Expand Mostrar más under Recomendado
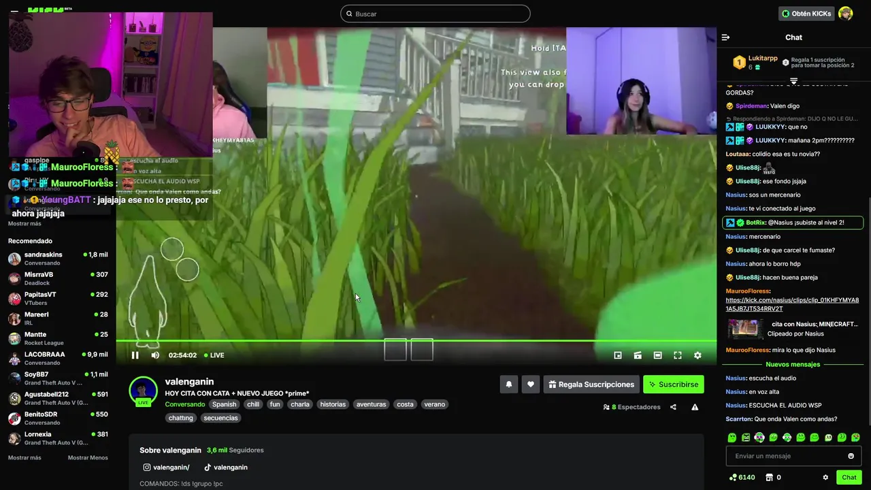Image resolution: width=871 pixels, height=490 pixels. [24, 457]
